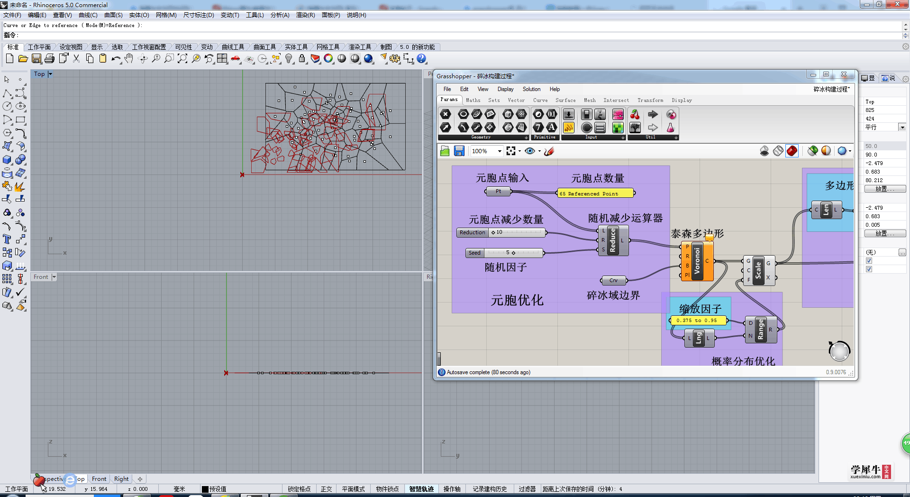Click the Undo arrow icon
The height and width of the screenshot is (497, 910).
116,59
